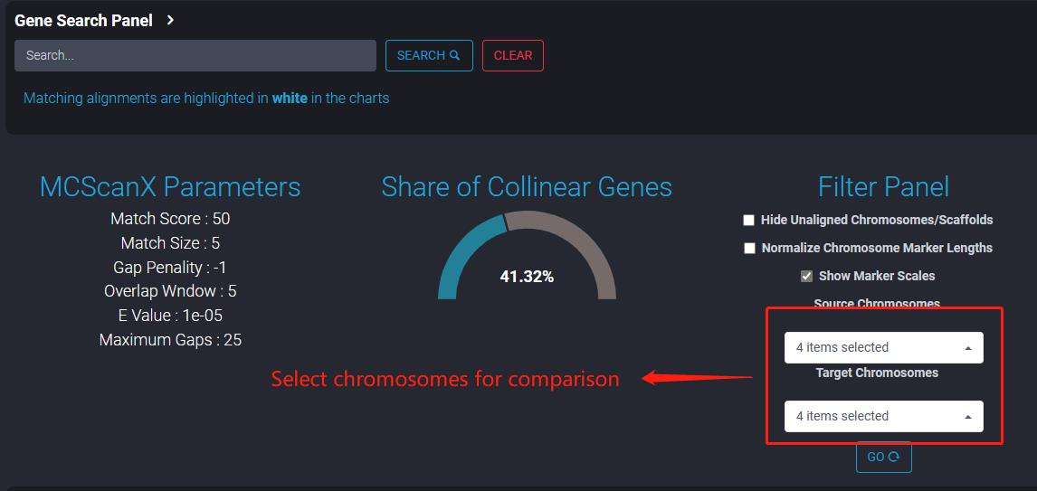Click the 41.32% percentage label
This screenshot has height=491, width=1037.
[x=528, y=277]
